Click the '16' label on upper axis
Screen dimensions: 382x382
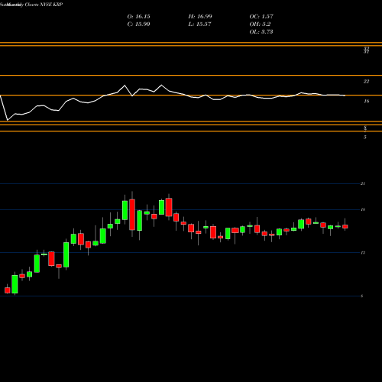click(366, 102)
